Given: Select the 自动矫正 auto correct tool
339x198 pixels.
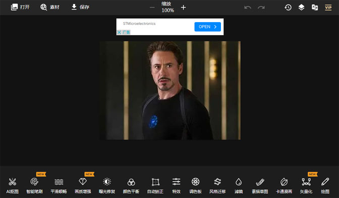Looking at the screenshot, I should (x=155, y=185).
